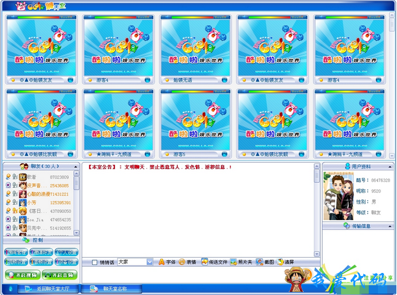
Task: Click the 控制 control panel icon
Action: (x=26, y=240)
